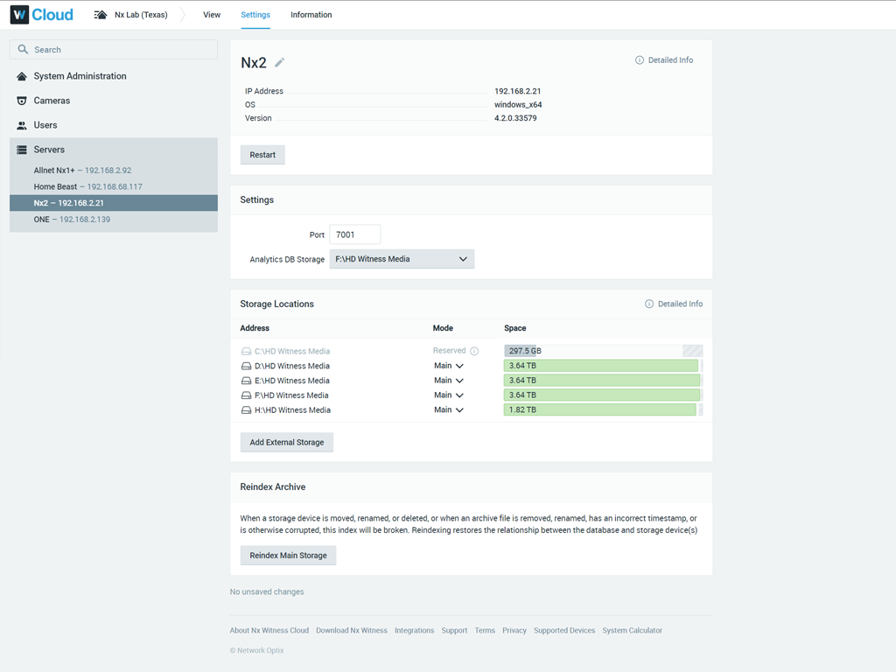
Task: Open server Detailed Info link
Action: 669,60
